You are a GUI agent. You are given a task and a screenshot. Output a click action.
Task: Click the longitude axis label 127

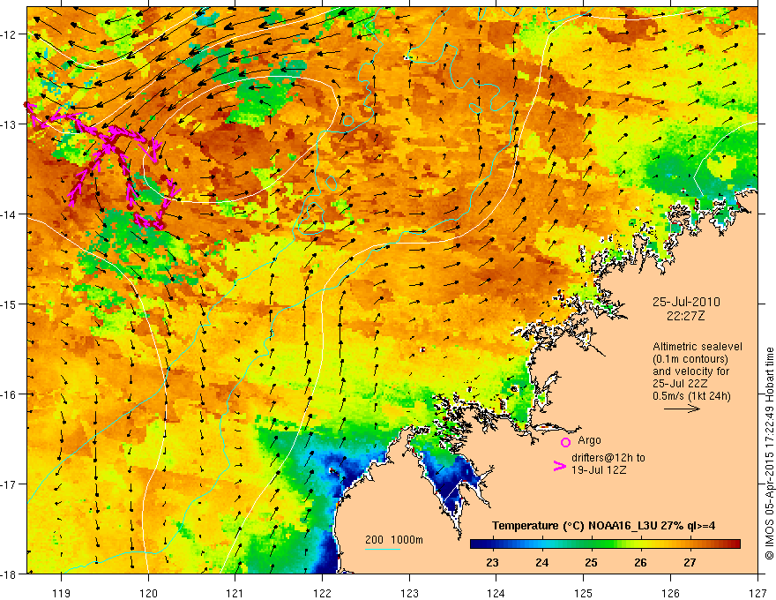coord(757,593)
